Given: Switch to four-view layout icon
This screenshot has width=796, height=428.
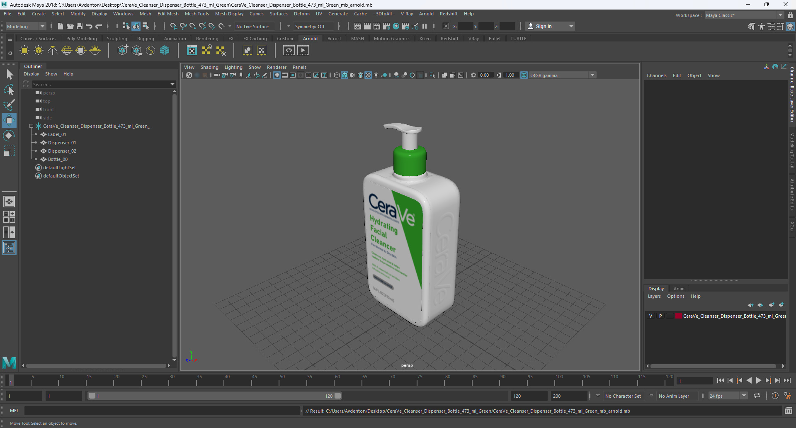Looking at the screenshot, I should [x=9, y=217].
